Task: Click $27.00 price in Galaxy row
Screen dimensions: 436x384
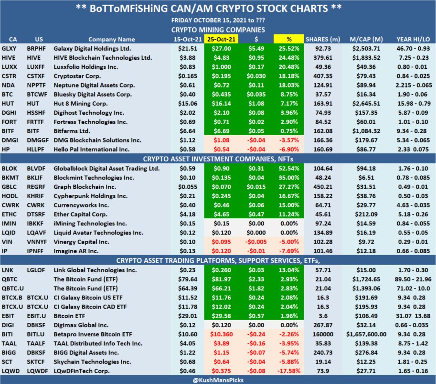Action: coord(221,49)
